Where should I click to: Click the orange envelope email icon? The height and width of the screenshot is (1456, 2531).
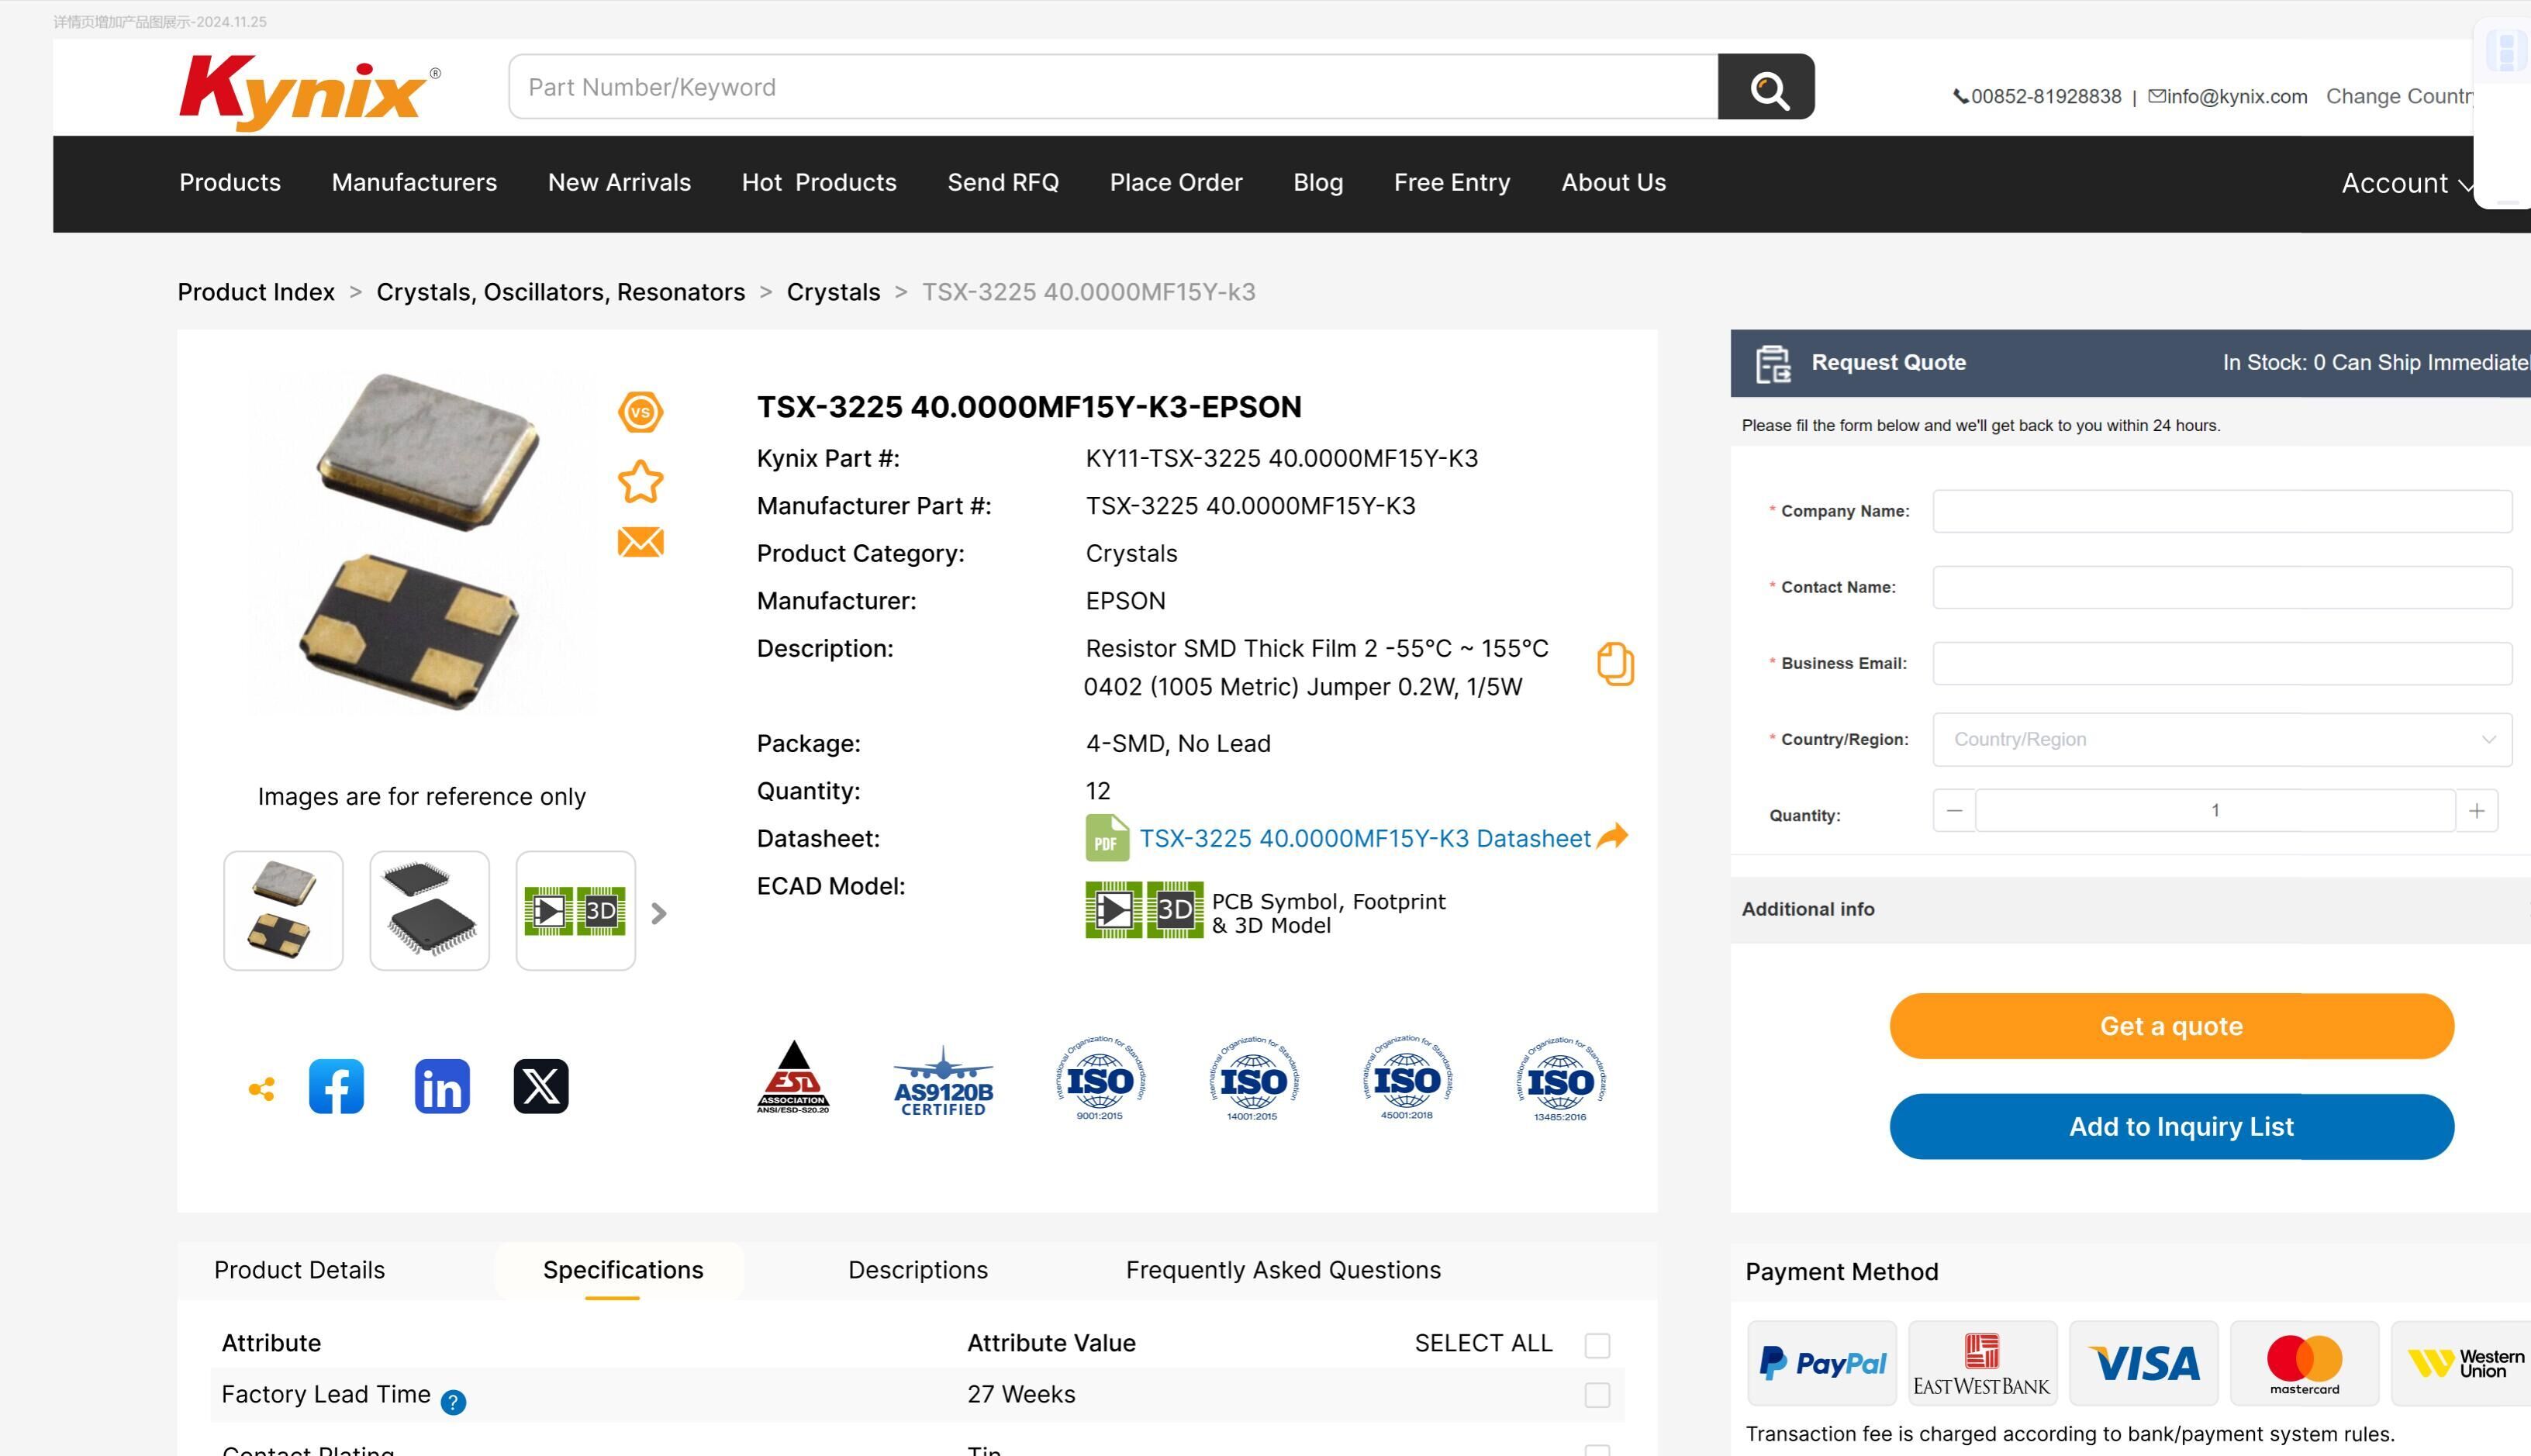point(640,542)
